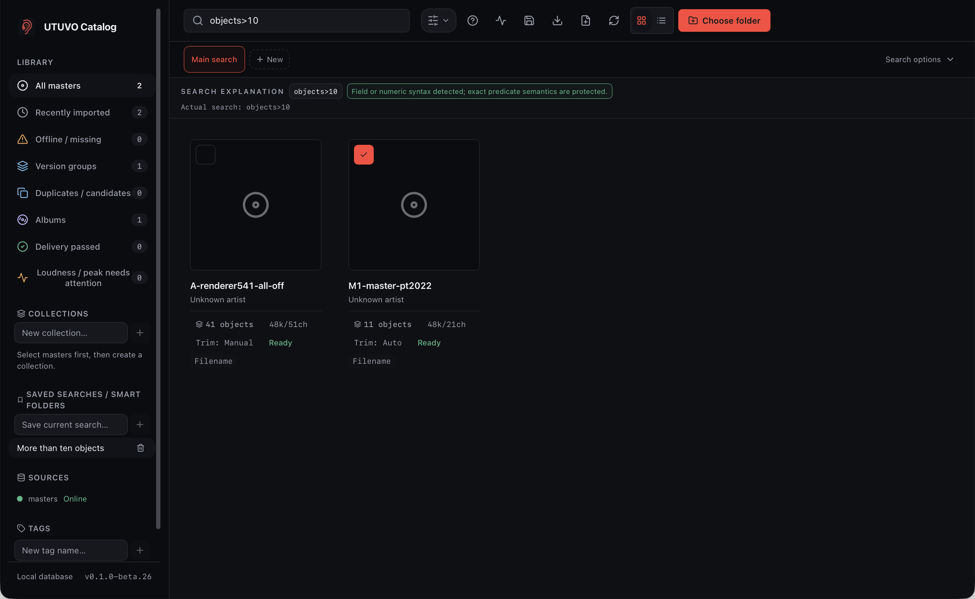The width and height of the screenshot is (975, 599).
Task: Click the Save current search field
Action: [71, 425]
